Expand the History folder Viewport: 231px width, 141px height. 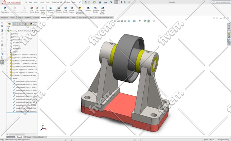[x=8, y=34]
